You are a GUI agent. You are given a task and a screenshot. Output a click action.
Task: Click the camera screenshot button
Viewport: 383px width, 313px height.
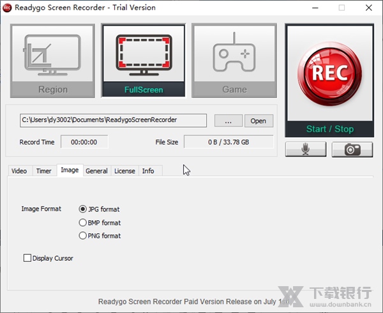coord(352,149)
